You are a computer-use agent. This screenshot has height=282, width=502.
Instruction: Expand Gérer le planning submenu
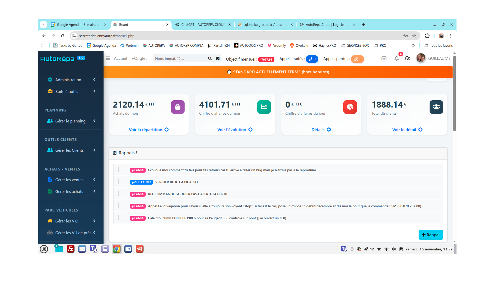pos(71,121)
